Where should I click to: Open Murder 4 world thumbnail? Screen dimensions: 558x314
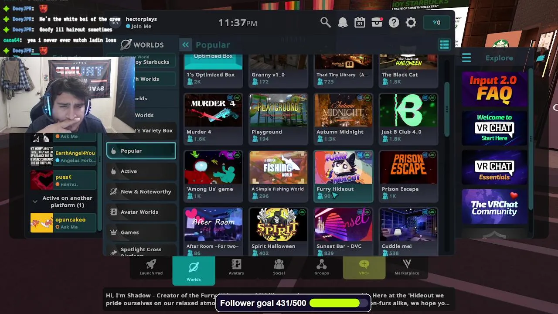point(213,110)
